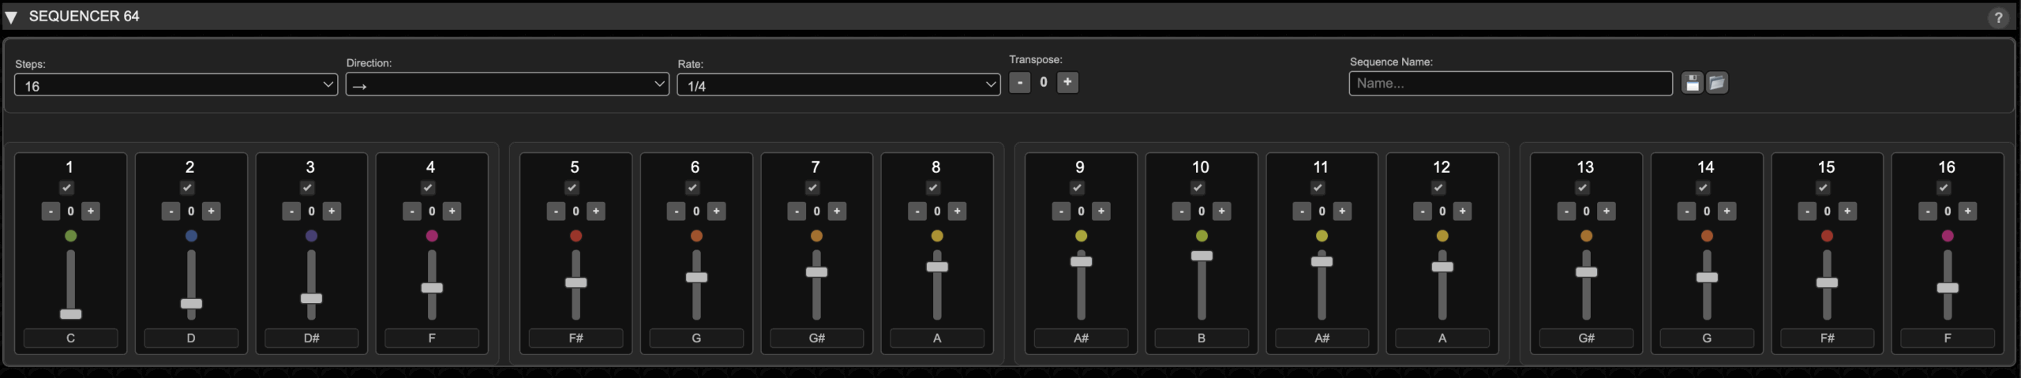The image size is (2021, 378).
Task: Click step 7 minus octave button
Action: click(x=797, y=211)
